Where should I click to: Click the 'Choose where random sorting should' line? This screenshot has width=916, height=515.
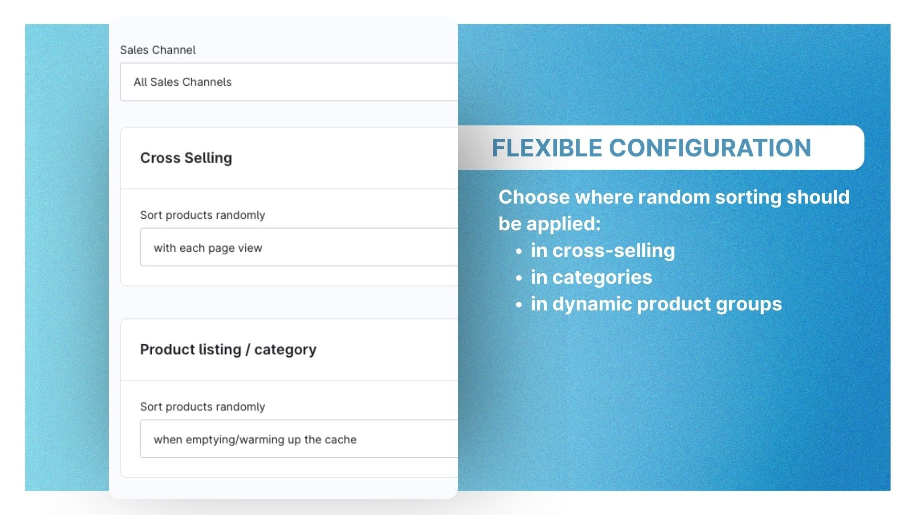[x=674, y=197]
